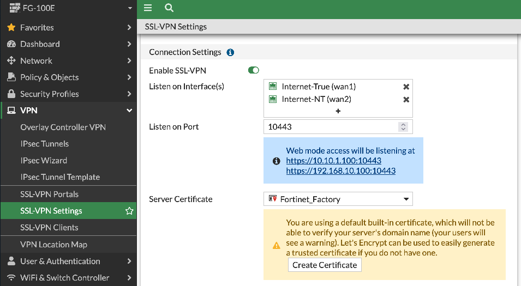Click the Create Certificate button

(x=325, y=265)
